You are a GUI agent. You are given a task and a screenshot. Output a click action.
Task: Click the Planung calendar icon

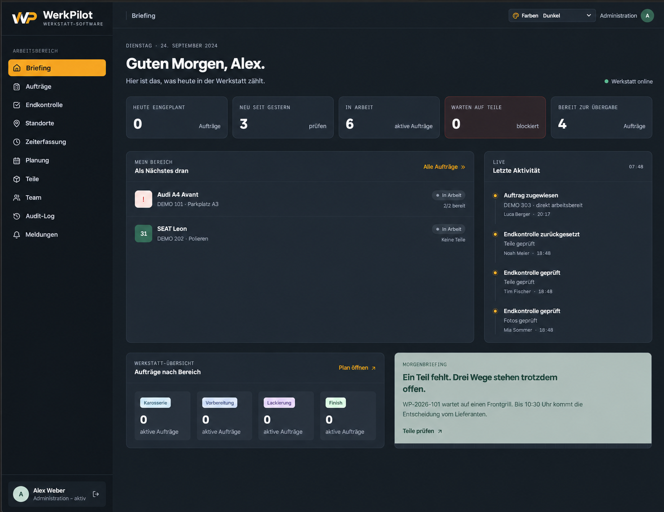(x=17, y=160)
